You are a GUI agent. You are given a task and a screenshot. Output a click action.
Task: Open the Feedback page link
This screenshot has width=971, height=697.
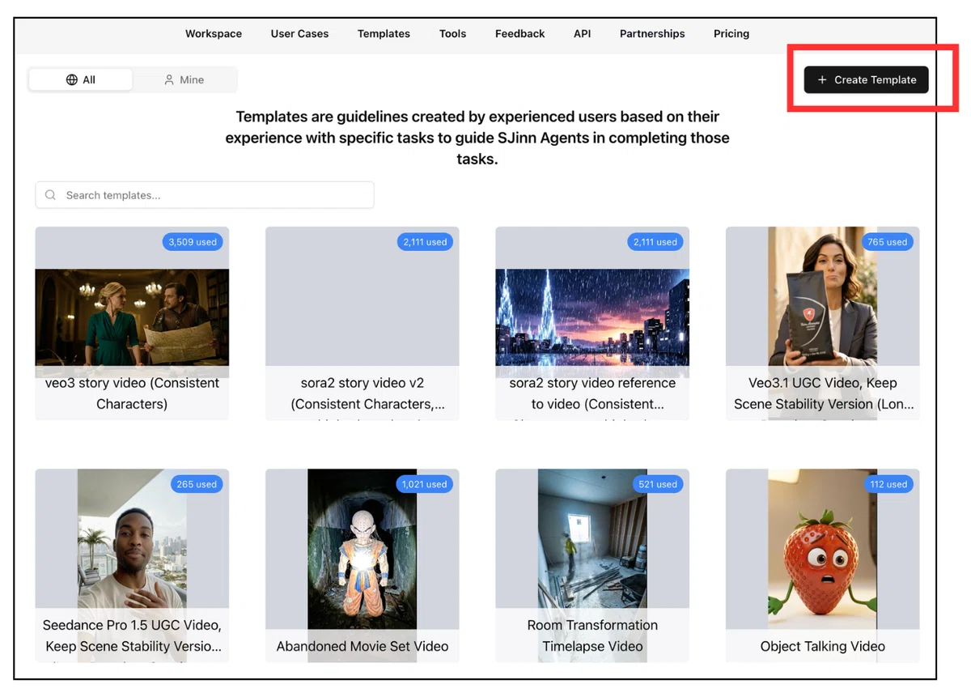tap(520, 34)
